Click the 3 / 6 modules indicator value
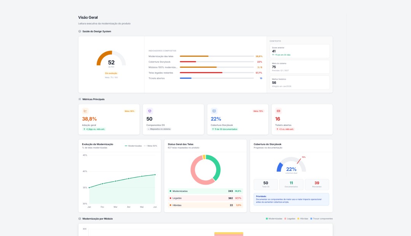 pos(260,67)
